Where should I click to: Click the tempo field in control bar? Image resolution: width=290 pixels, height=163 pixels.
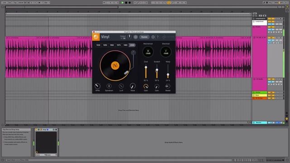click(x=20, y=3)
